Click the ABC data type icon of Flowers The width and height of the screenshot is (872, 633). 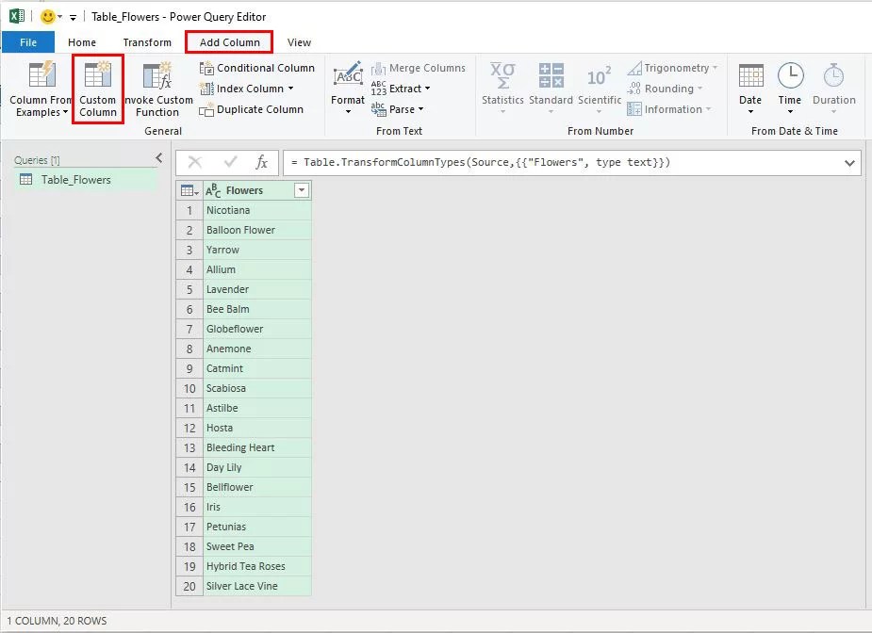pos(213,190)
